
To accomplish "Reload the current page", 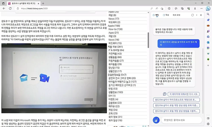I will [x=10, y=8].
